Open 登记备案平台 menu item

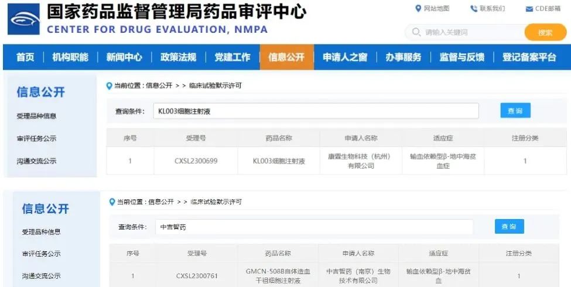(x=529, y=57)
